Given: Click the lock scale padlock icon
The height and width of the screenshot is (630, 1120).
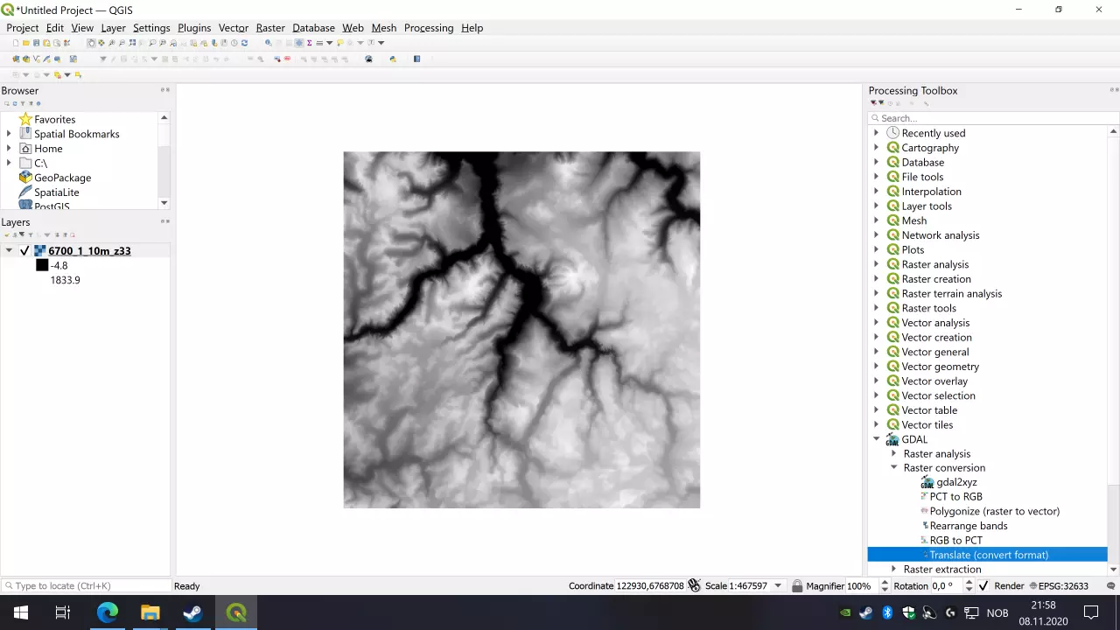Looking at the screenshot, I should tap(796, 585).
